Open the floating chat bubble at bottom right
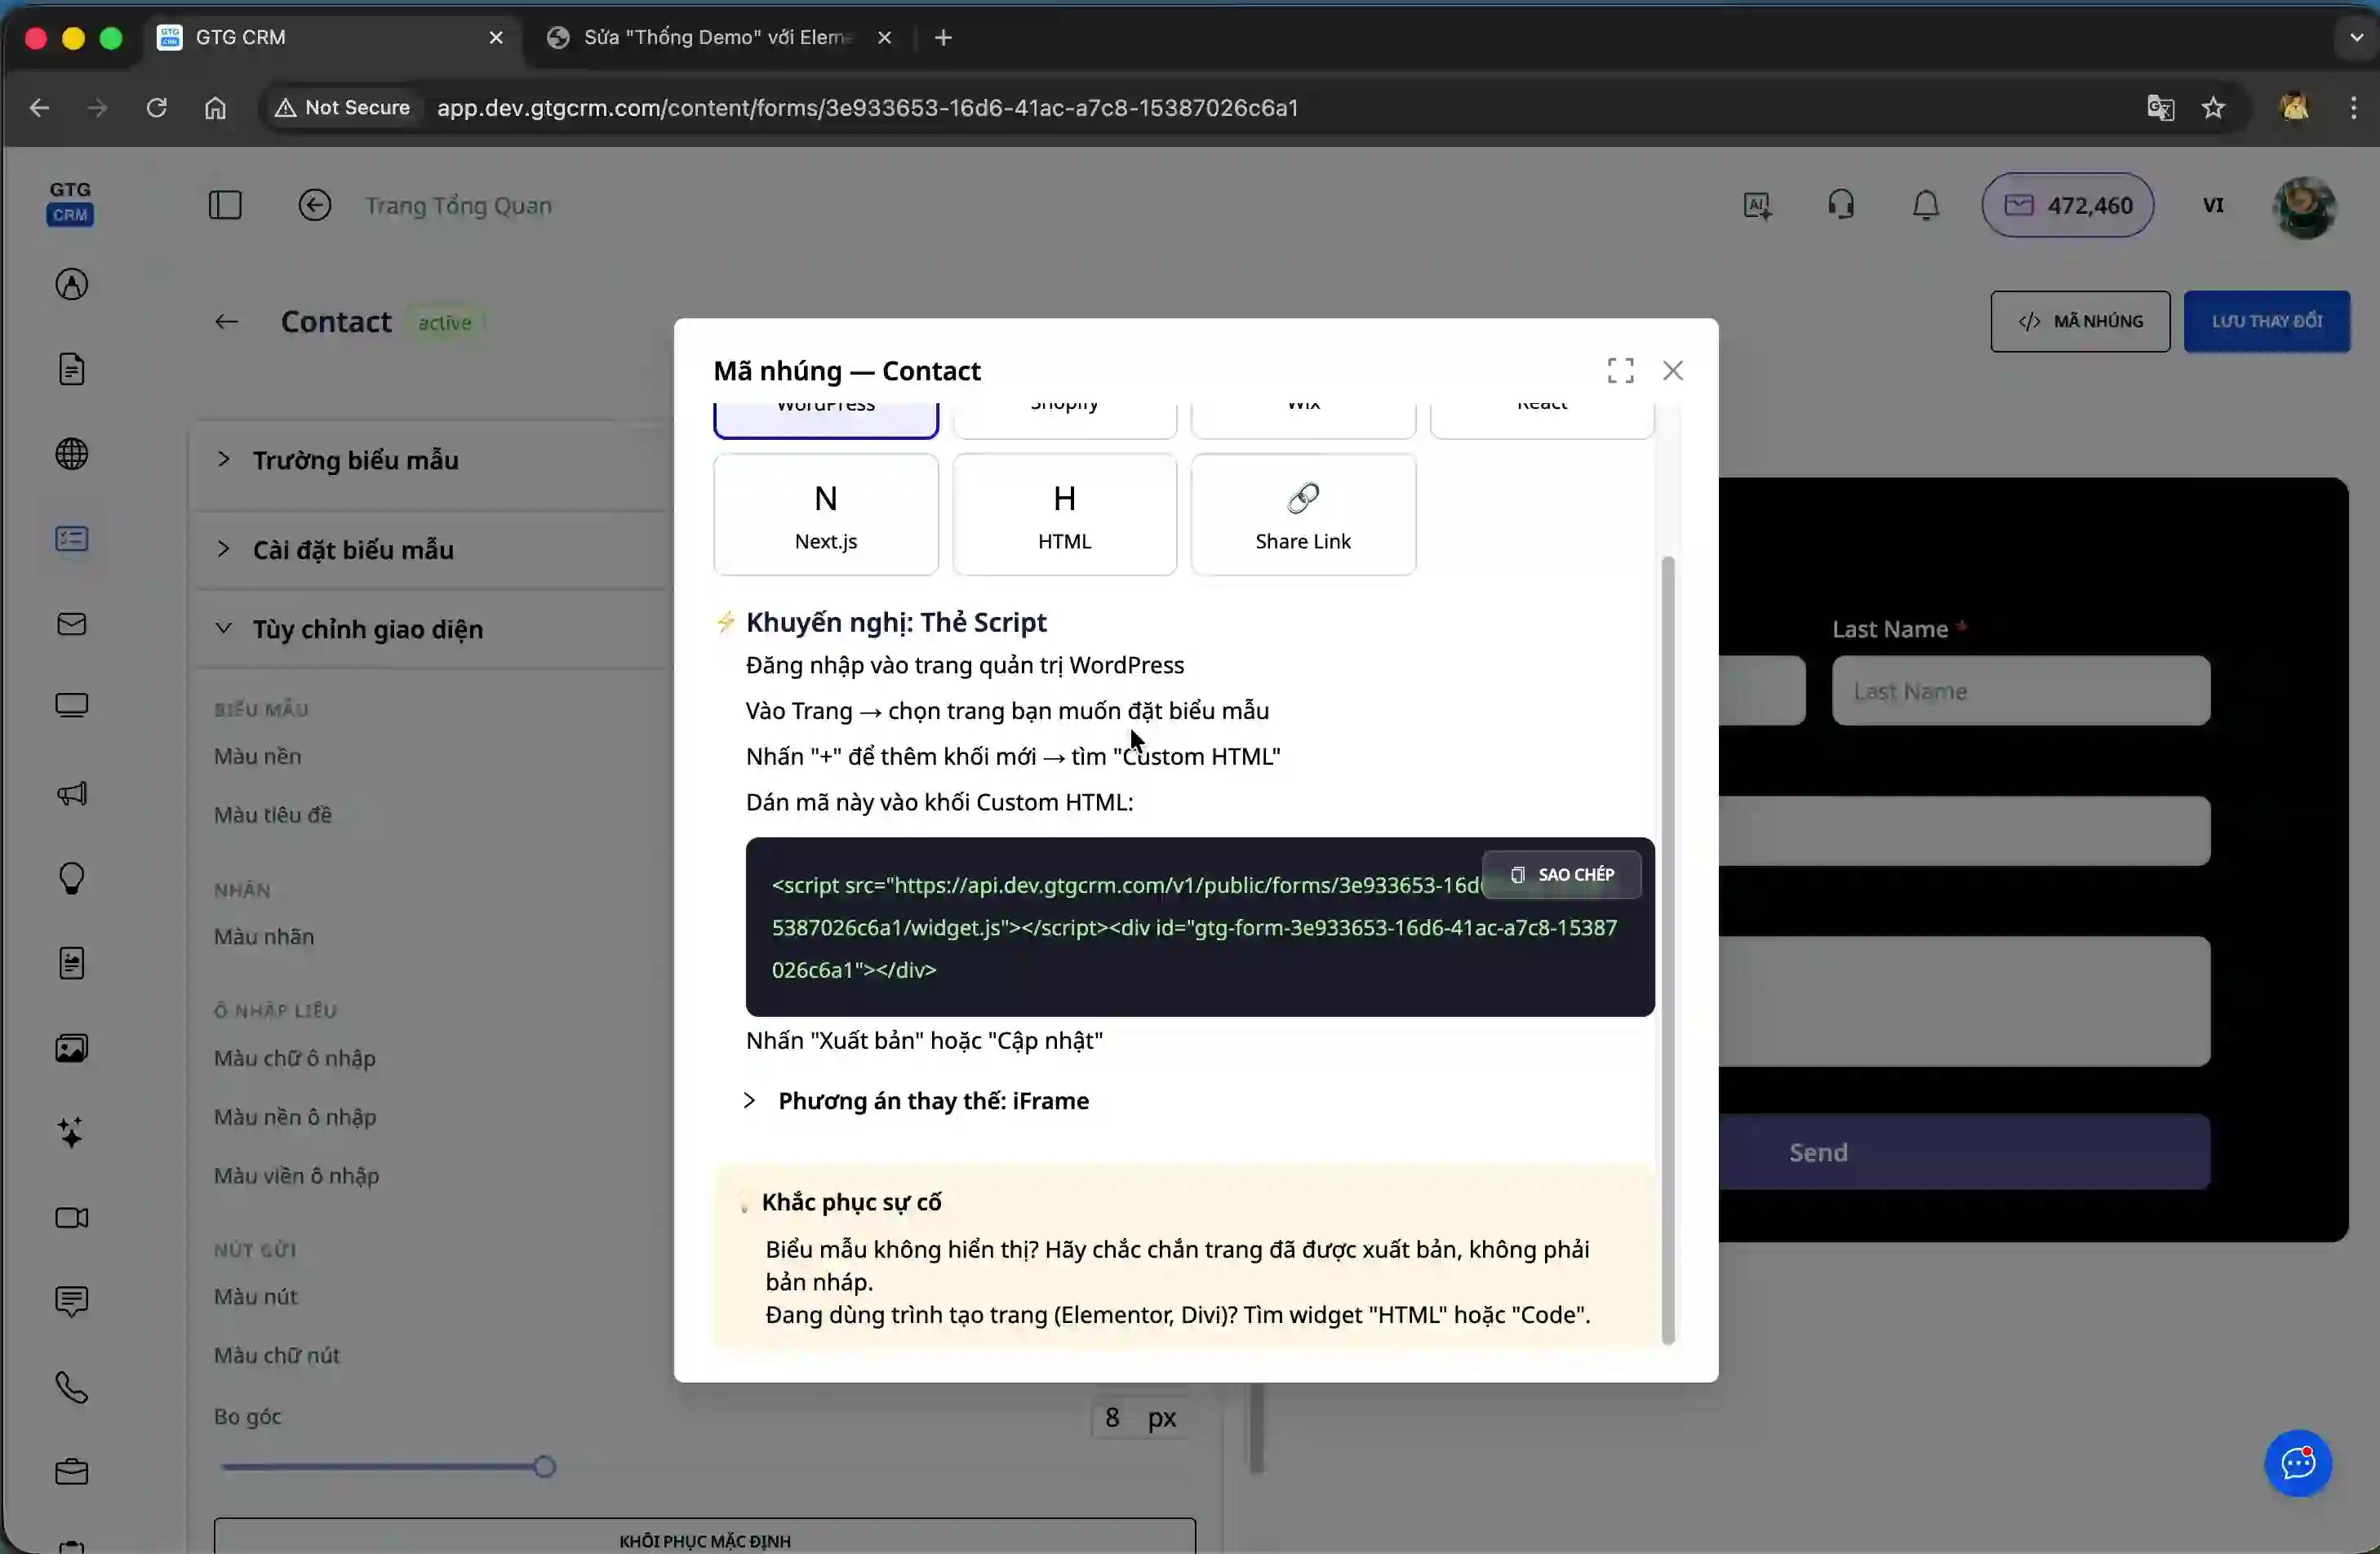The width and height of the screenshot is (2380, 1554). click(x=2297, y=1463)
